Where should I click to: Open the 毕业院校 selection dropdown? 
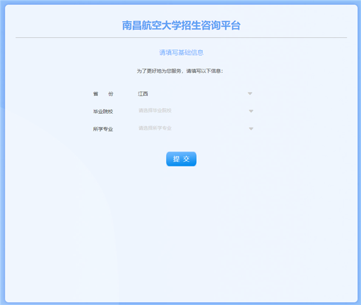195,111
